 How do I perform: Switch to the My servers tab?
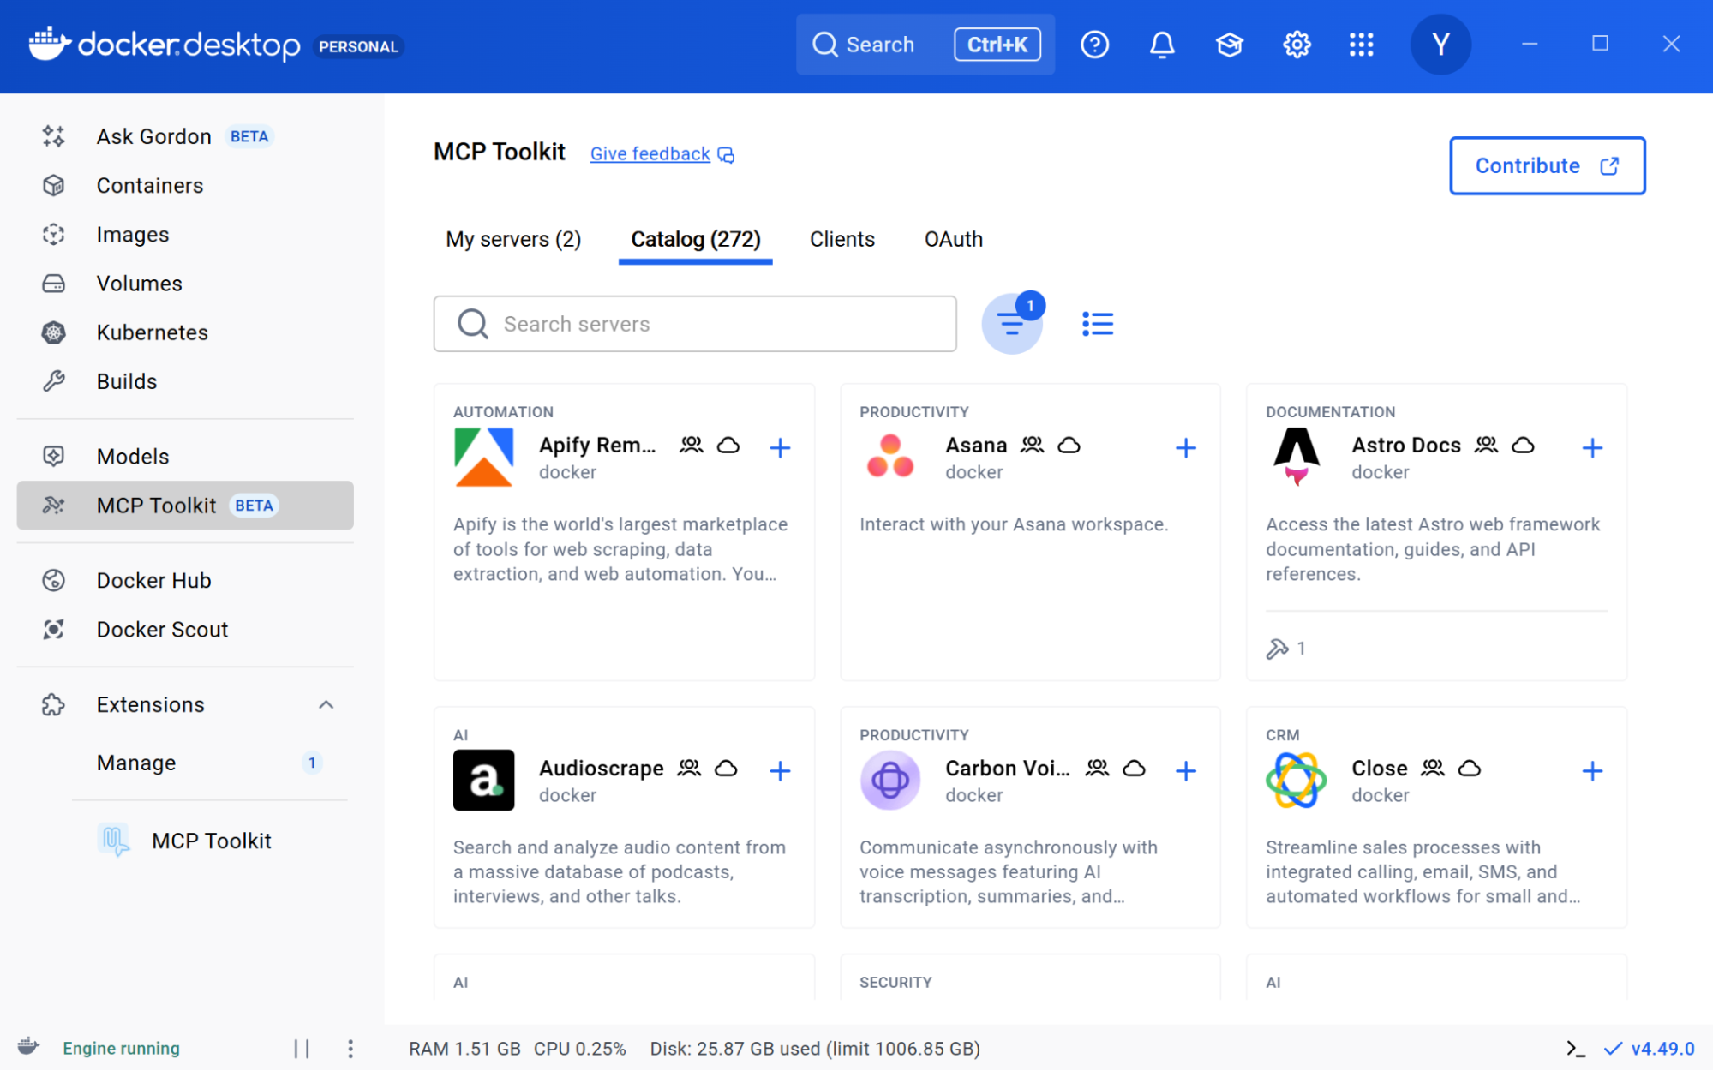tap(512, 239)
